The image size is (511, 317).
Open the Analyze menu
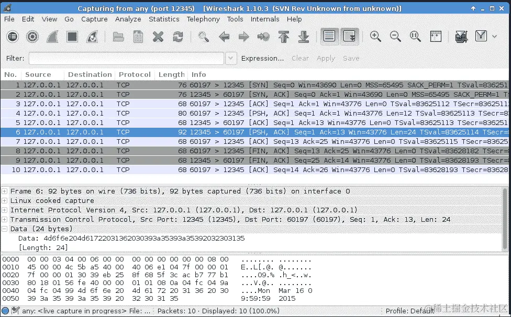point(128,19)
